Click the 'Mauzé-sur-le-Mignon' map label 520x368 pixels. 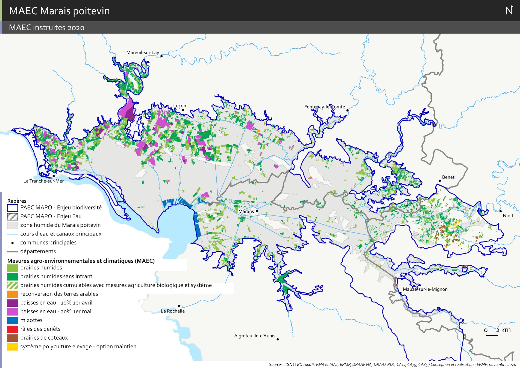click(x=425, y=289)
